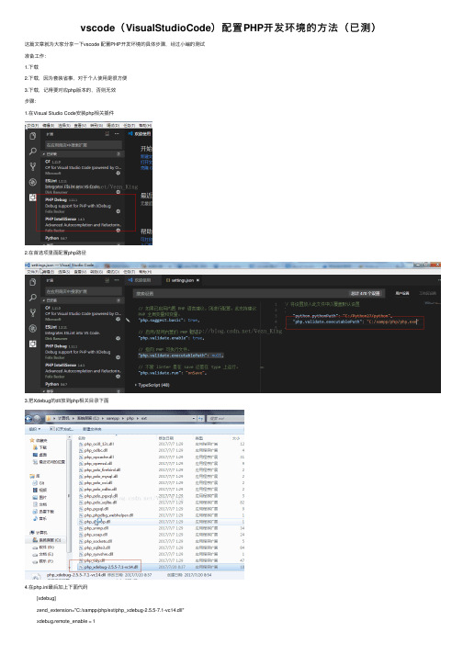The width and height of the screenshot is (463, 655).
Task: Click refresh button beside explorer address bar
Action: coord(201,418)
